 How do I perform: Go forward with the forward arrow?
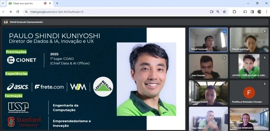point(11,12)
